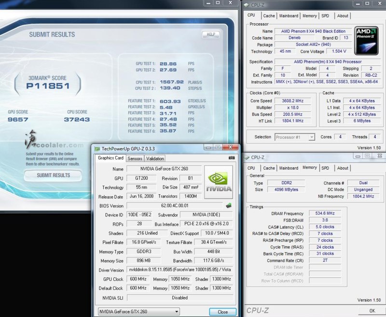Switch to the Sensors tab in GPU-Z
This screenshot has width=386, height=317.
(x=135, y=158)
